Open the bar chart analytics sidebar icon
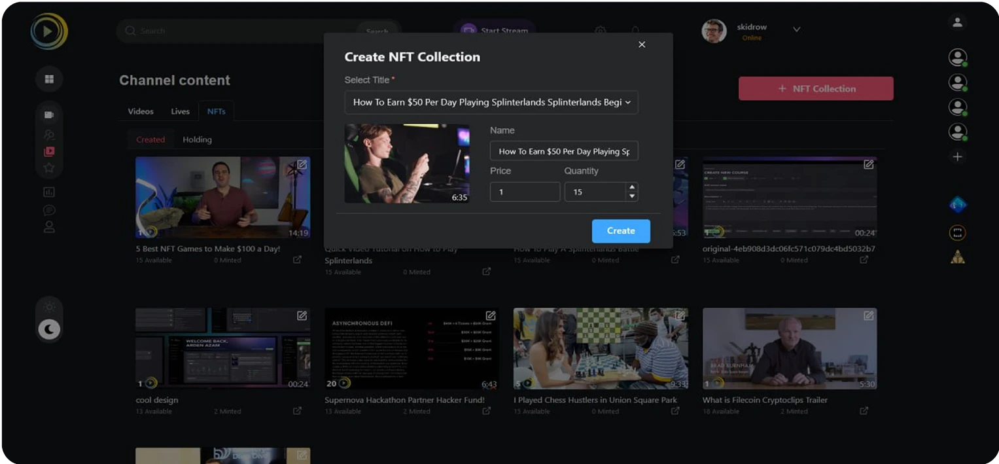 49,192
